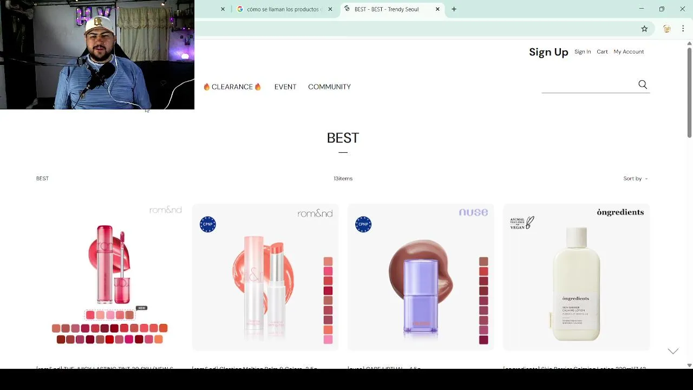Click the vegan animal test-free badge
This screenshot has width=693, height=390.
pos(522,223)
